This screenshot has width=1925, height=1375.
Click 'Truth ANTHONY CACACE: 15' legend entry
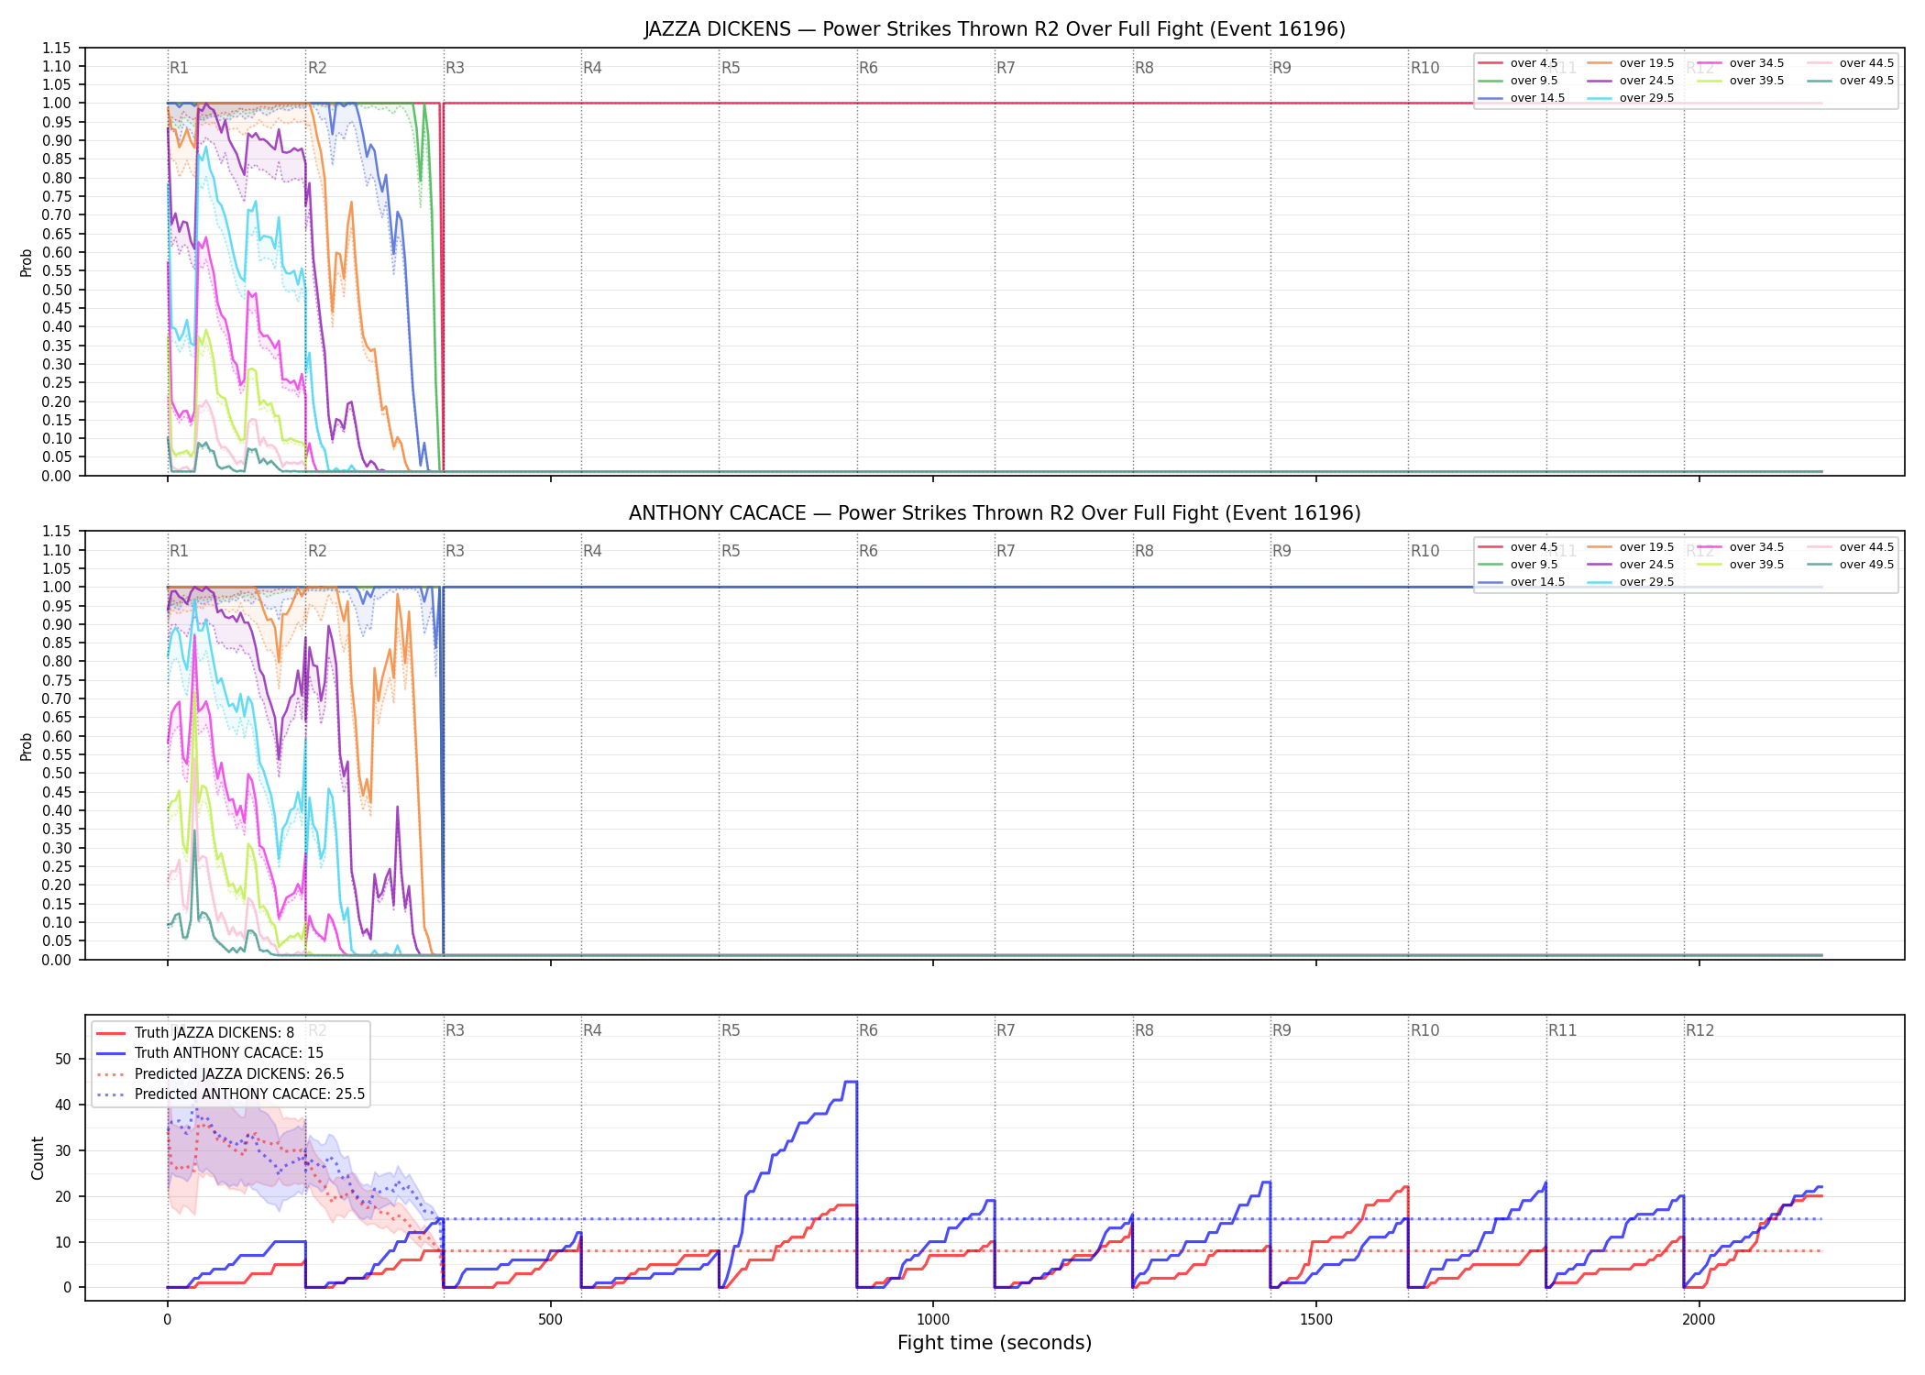point(210,1053)
